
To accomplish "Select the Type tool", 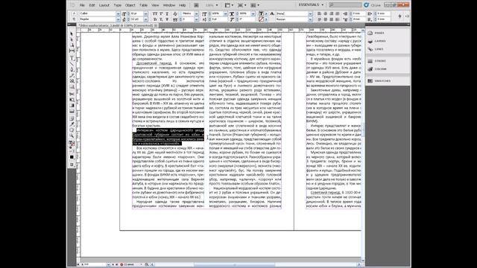I will [x=72, y=58].
